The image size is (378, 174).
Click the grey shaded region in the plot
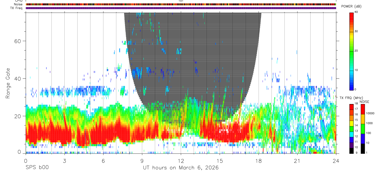[192, 61]
